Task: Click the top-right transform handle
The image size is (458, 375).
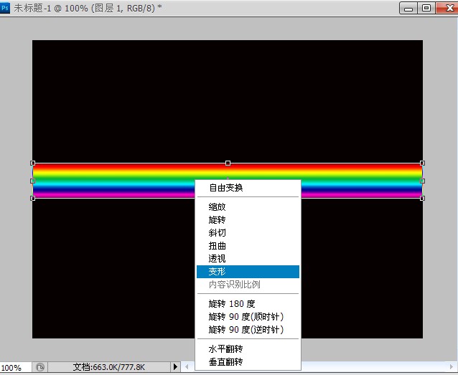Action: pyautogui.click(x=422, y=163)
